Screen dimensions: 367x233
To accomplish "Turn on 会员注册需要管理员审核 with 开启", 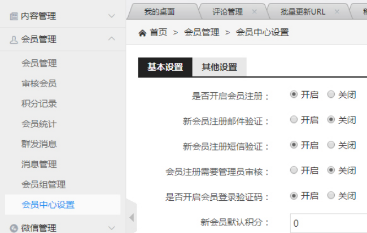I will pos(294,170).
